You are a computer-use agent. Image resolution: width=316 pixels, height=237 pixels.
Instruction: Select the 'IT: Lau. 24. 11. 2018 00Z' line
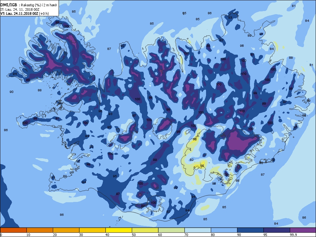20,9
